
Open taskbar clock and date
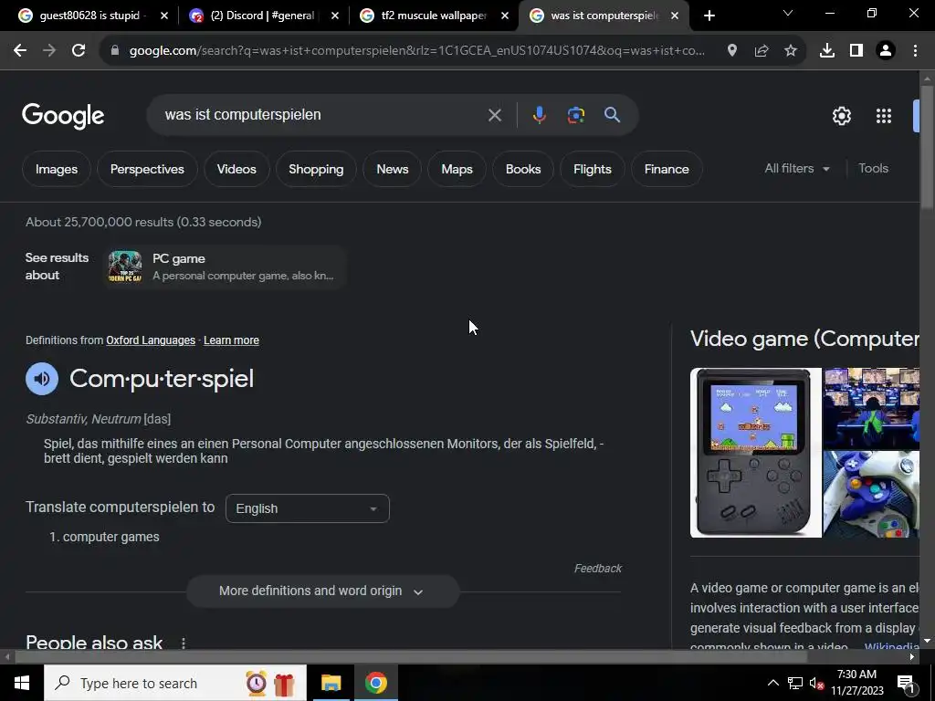click(x=856, y=683)
